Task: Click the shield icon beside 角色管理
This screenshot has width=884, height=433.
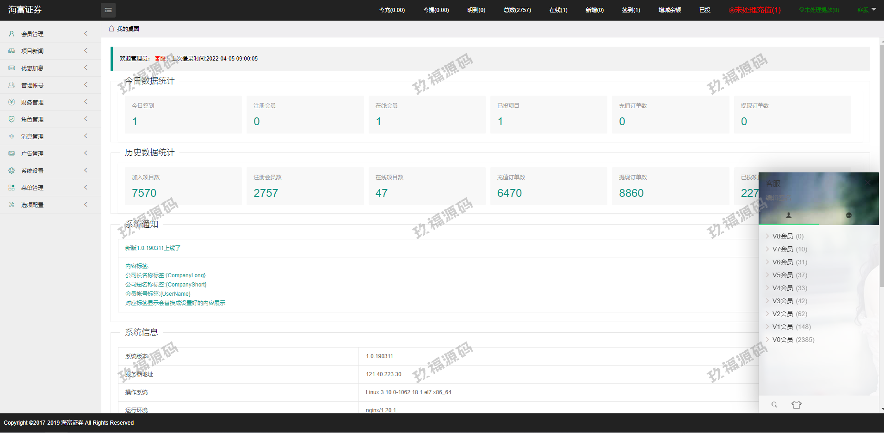Action: pos(12,119)
